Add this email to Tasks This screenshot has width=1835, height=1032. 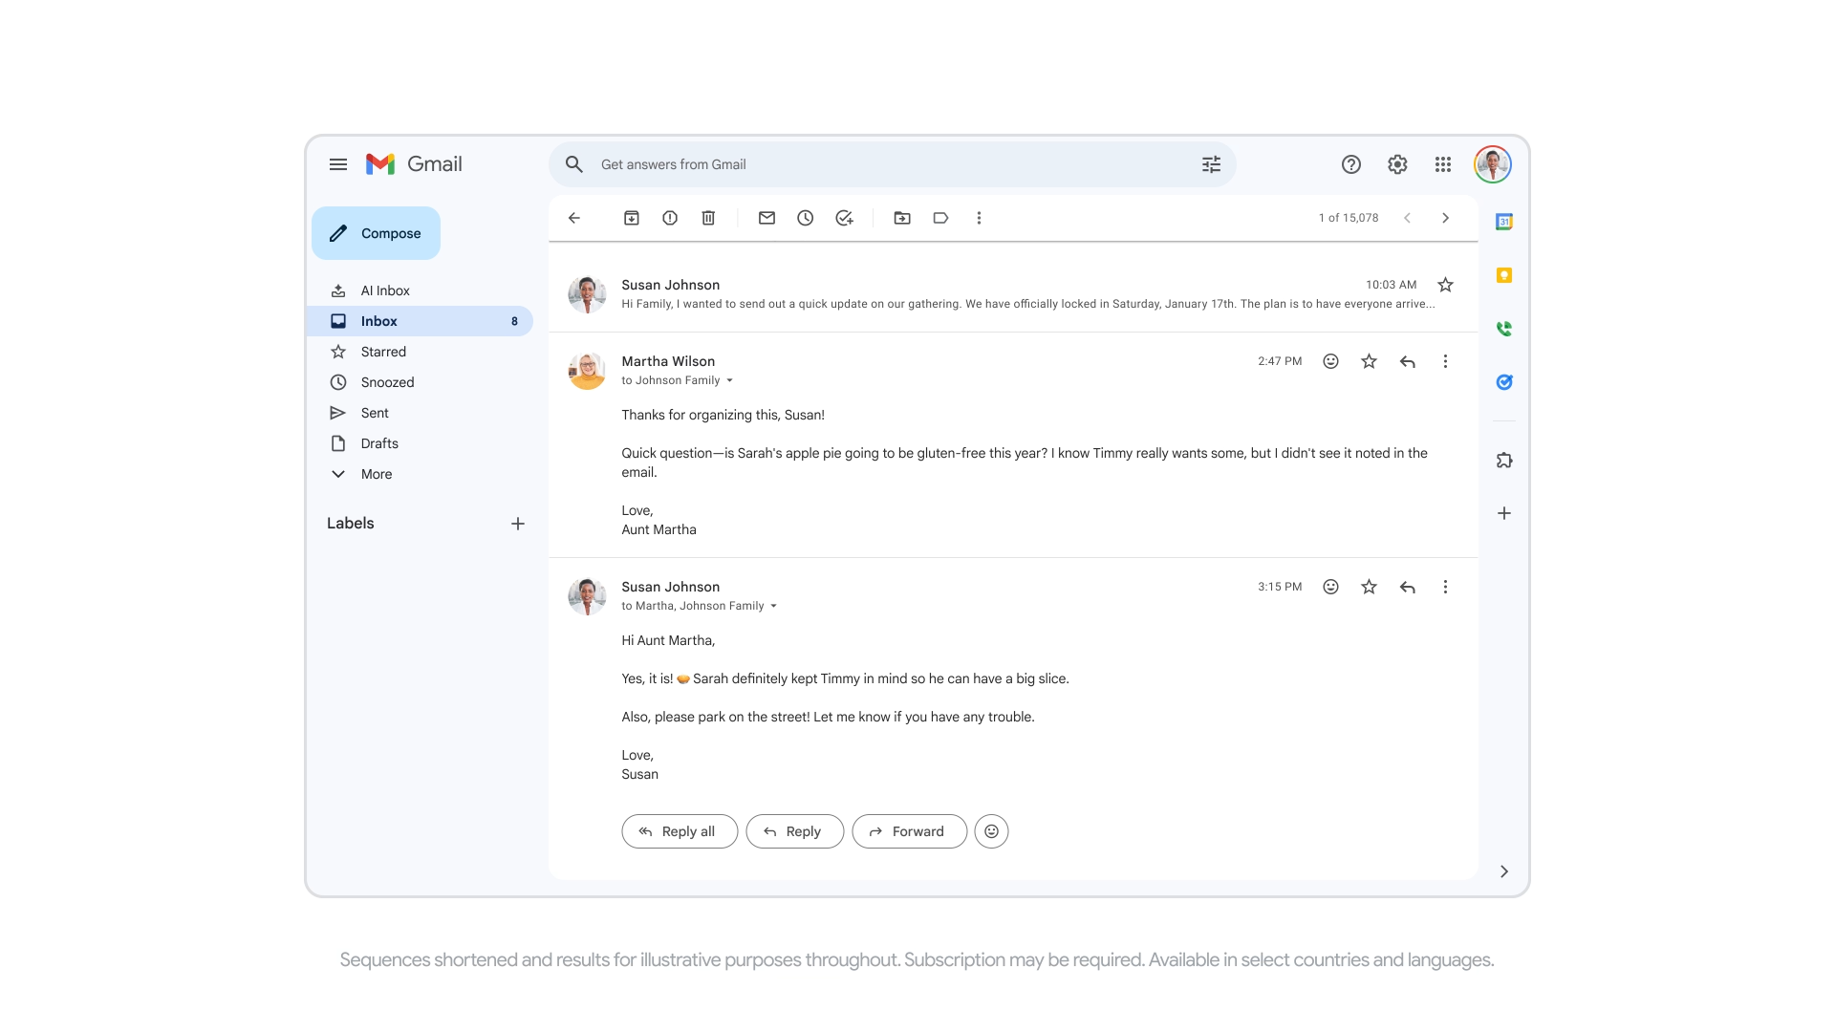click(x=844, y=218)
